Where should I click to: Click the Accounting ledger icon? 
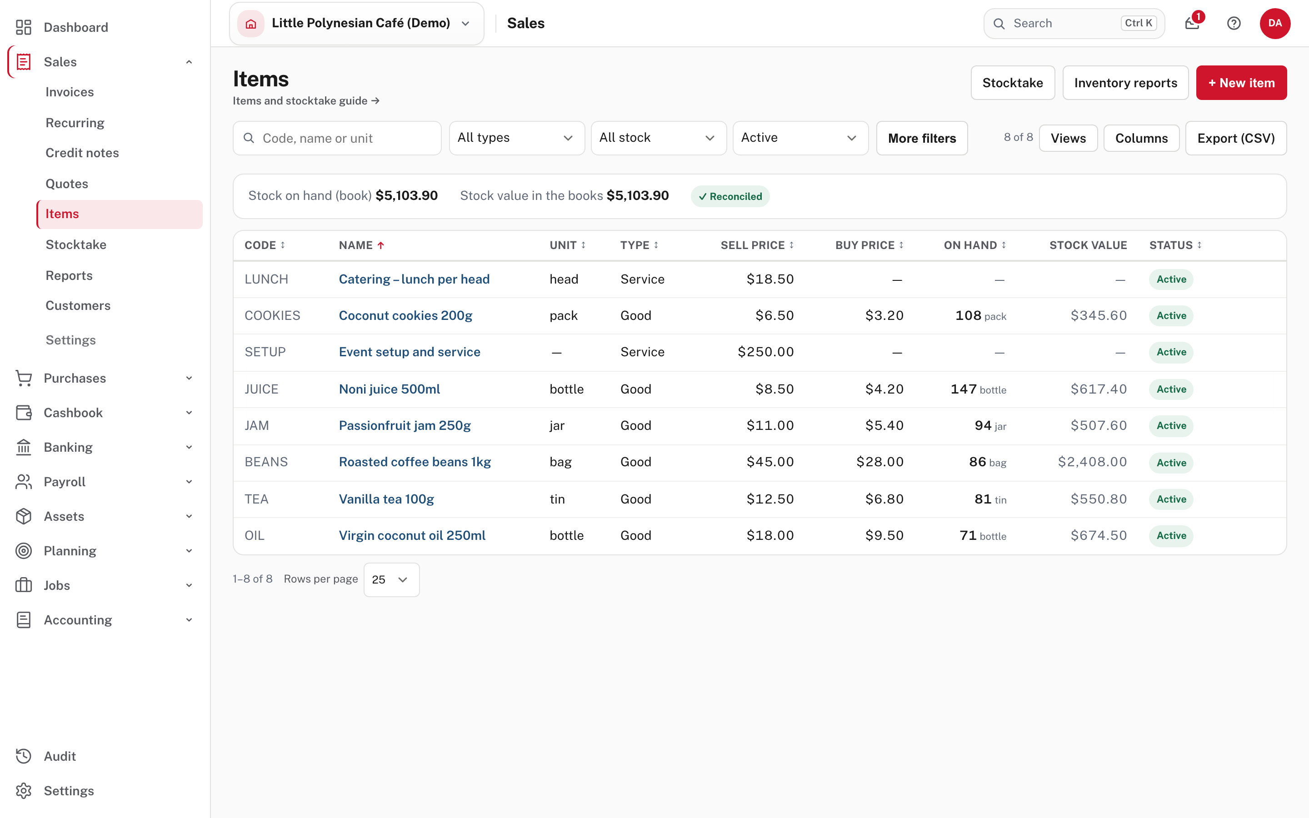coord(23,620)
